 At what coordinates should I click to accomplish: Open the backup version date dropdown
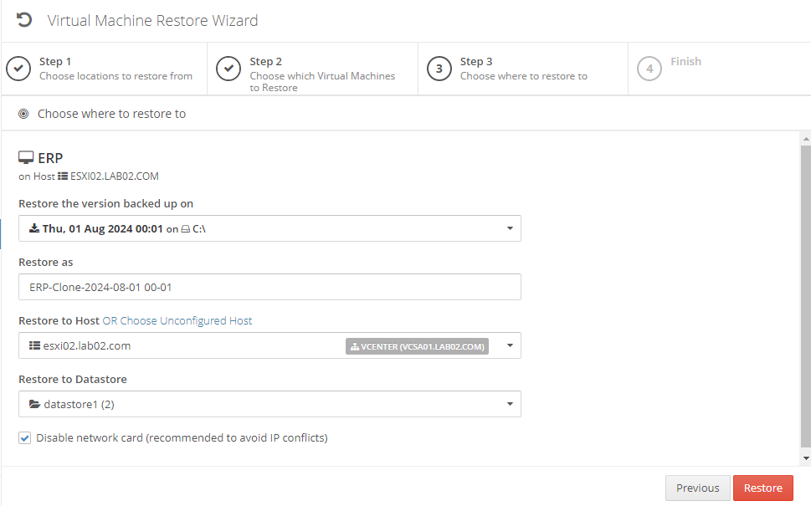(269, 228)
